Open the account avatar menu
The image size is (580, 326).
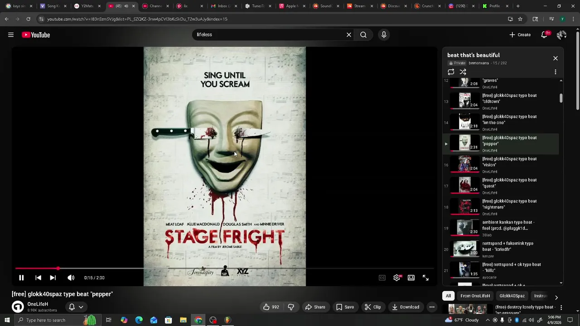[561, 35]
